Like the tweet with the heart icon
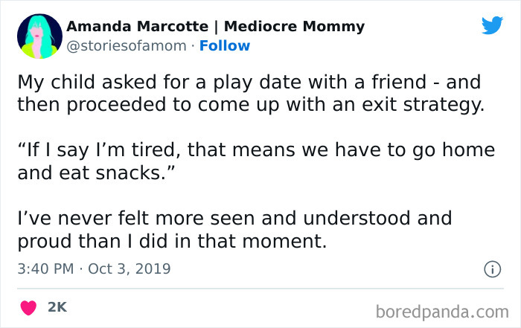521x328 pixels. point(29,306)
